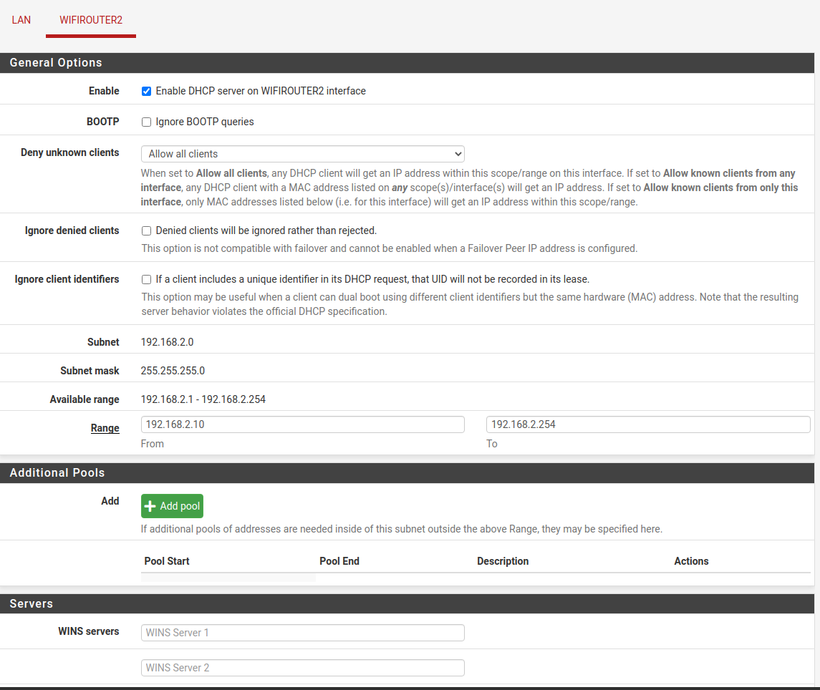Click the Description column header

(x=503, y=561)
